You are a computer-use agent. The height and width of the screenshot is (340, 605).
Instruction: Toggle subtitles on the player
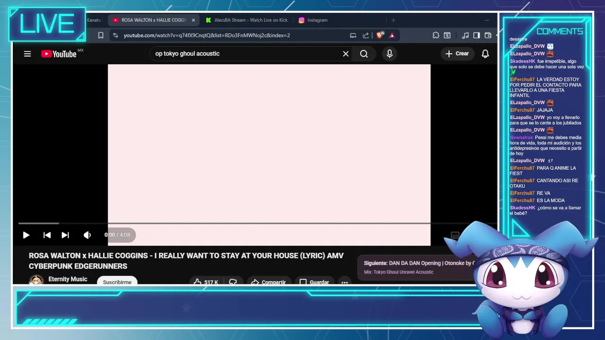(x=455, y=235)
